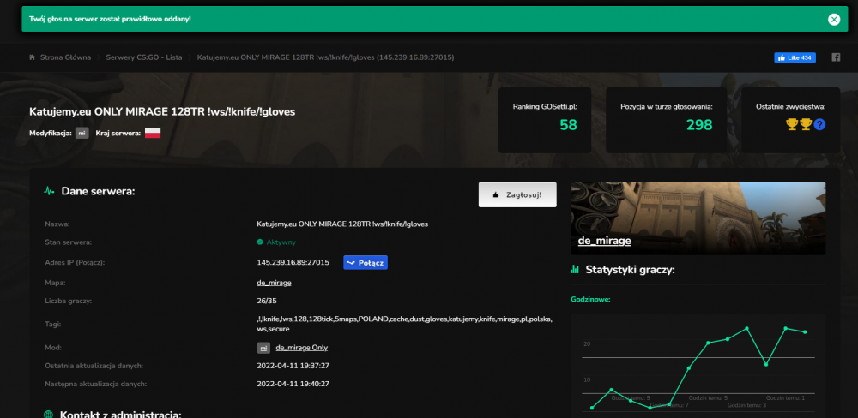Click the Poland flag next to Kraj serwera
Image resolution: width=858 pixels, height=418 pixels.
[x=153, y=133]
